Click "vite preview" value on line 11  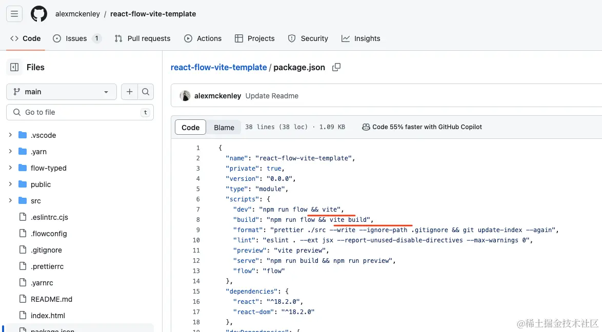pyautogui.click(x=301, y=250)
